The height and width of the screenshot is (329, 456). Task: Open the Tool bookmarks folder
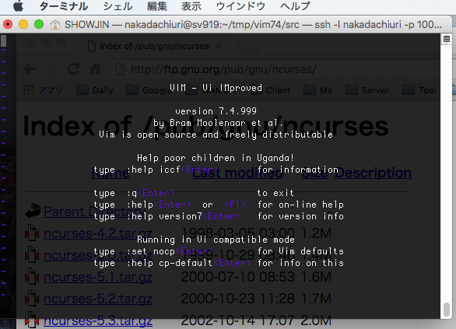point(419,90)
